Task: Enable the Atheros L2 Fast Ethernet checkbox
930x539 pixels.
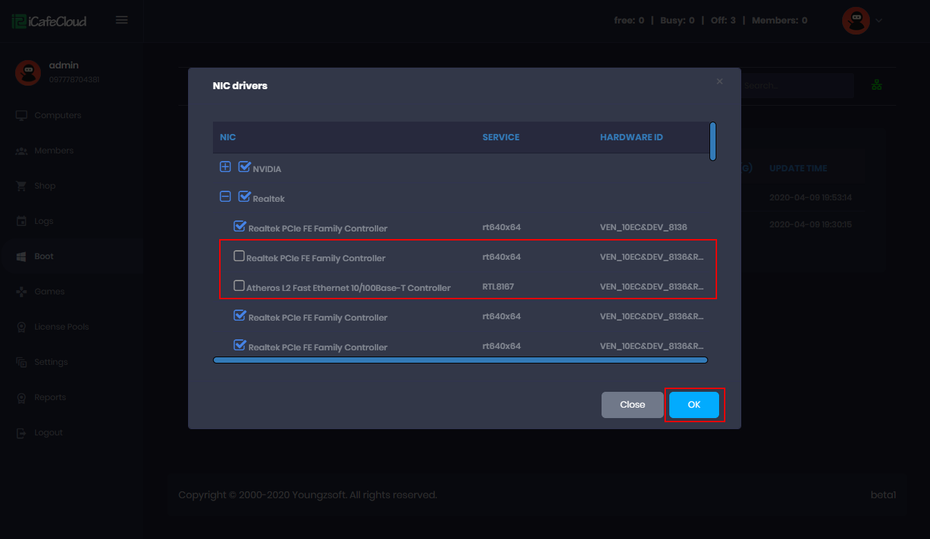Action: pyautogui.click(x=239, y=285)
